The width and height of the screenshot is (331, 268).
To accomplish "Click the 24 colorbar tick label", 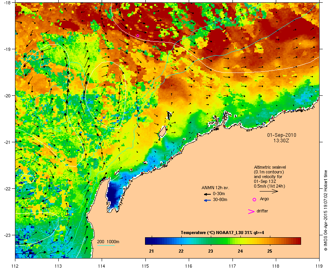I will click(x=240, y=251).
